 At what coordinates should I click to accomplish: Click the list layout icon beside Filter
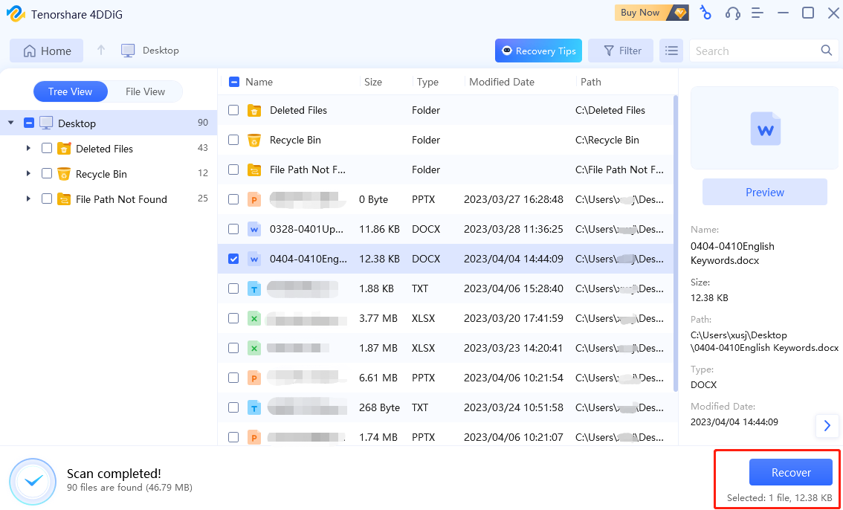pyautogui.click(x=671, y=51)
